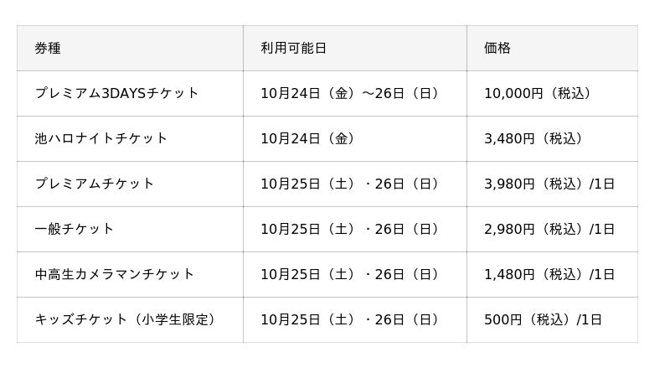Image resolution: width=670 pixels, height=368 pixels.
Task: Click the 10月24日(金)〜26日(日) date cell
Action: pos(351,94)
